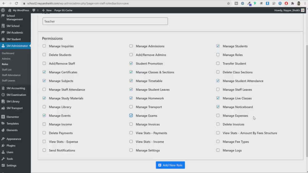Open the Staff Attendance submenu item
The height and width of the screenshot is (173, 308).
(11, 75)
